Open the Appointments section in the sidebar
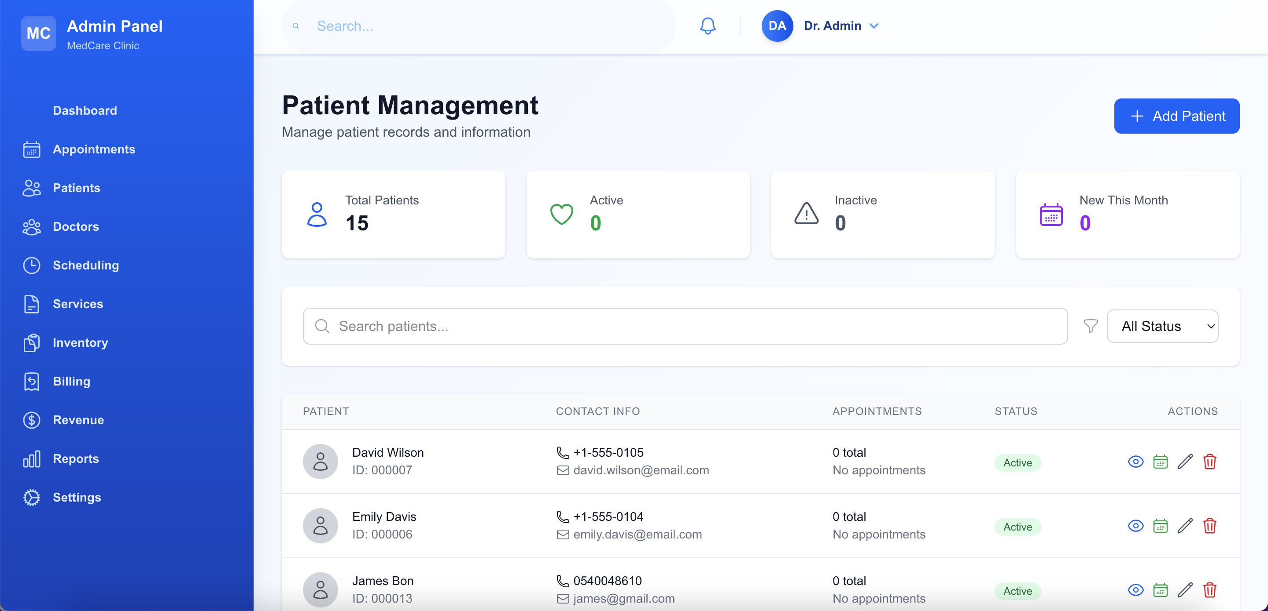The height and width of the screenshot is (611, 1268). click(x=94, y=149)
